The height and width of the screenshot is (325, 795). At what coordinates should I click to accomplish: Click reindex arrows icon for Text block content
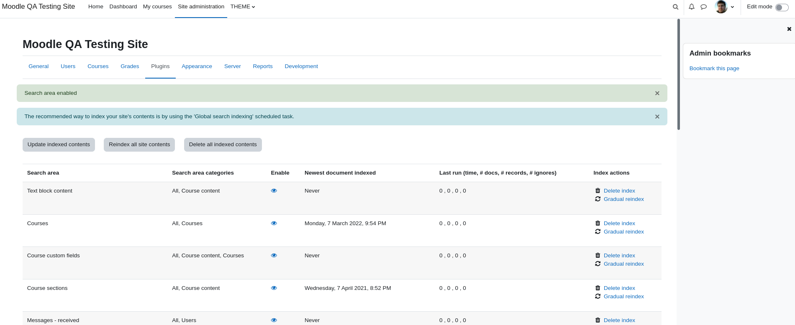tap(598, 199)
